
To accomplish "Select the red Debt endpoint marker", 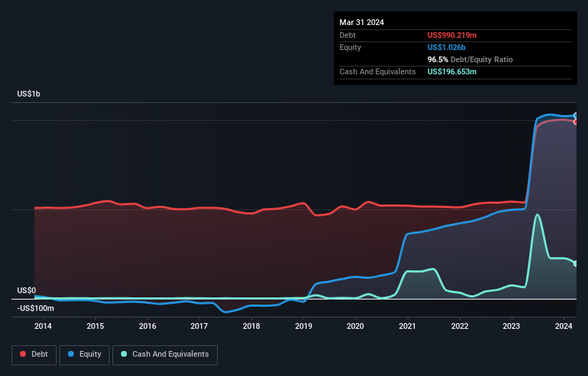I will pyautogui.click(x=576, y=122).
